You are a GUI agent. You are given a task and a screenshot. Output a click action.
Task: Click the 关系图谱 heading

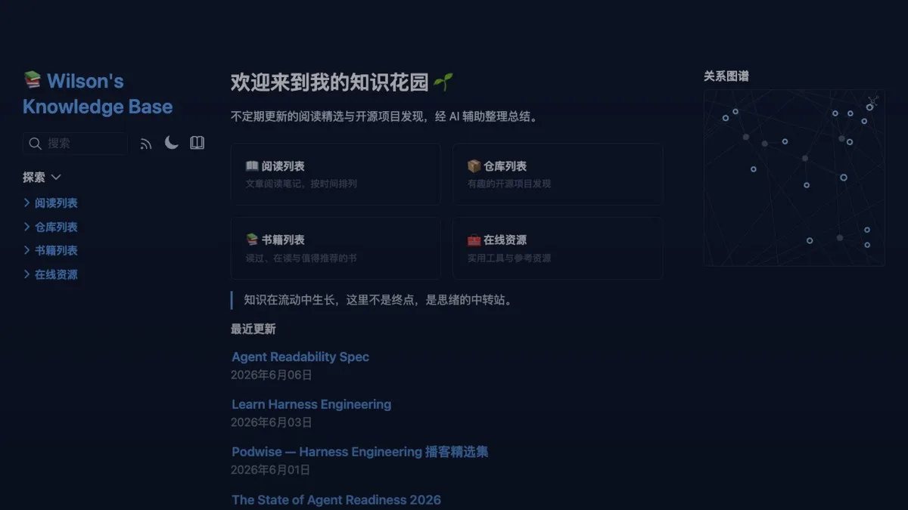pos(726,76)
